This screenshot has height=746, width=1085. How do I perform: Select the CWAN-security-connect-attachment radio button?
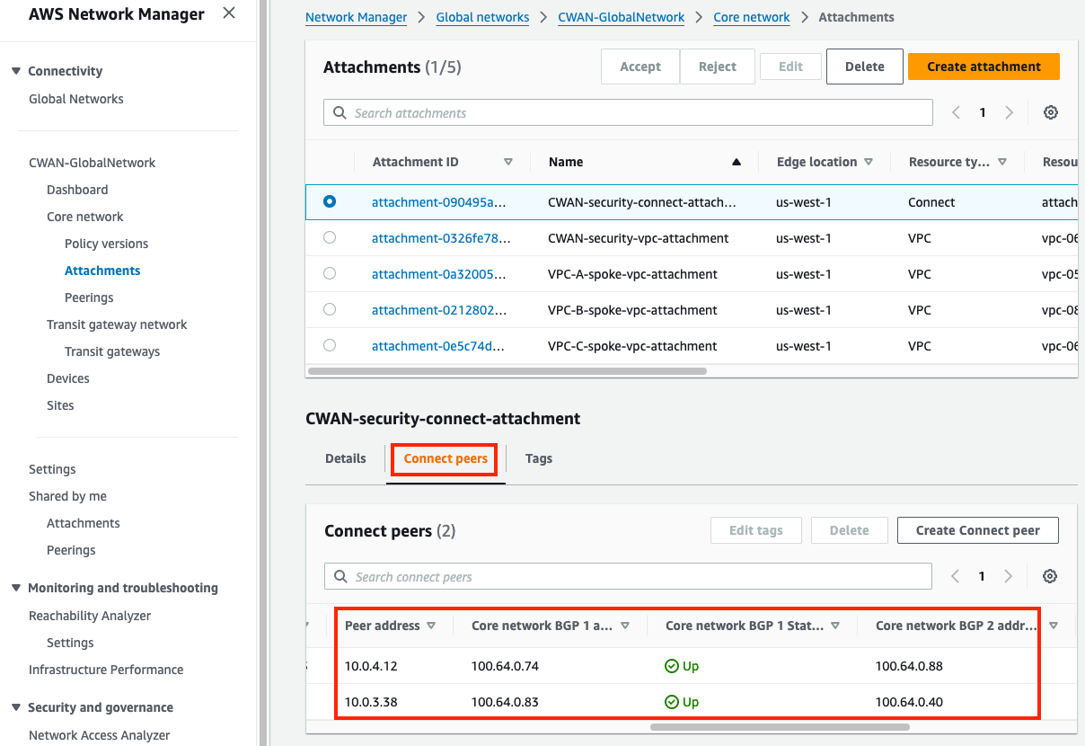click(x=330, y=202)
